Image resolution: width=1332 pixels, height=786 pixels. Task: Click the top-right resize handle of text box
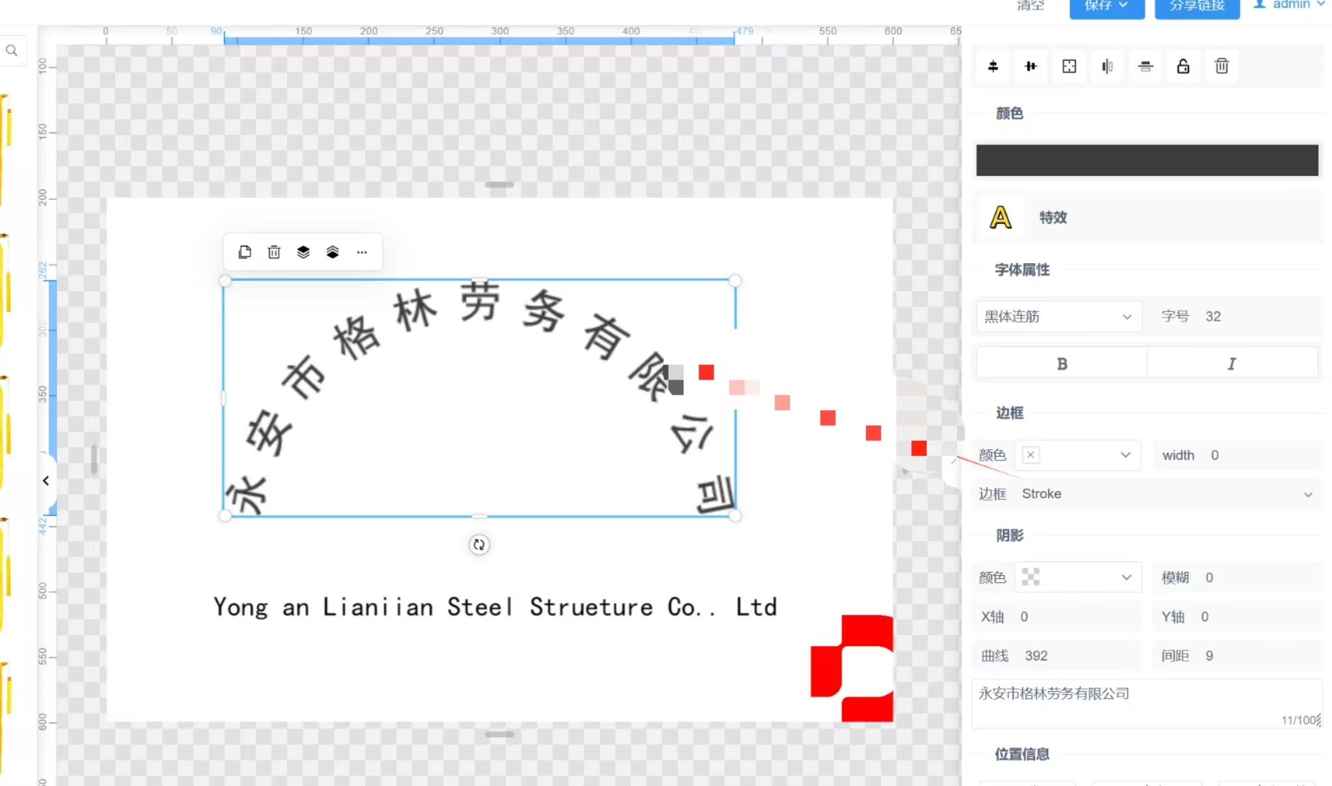click(735, 281)
